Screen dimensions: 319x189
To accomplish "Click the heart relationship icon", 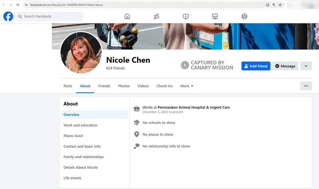I will pos(137,146).
